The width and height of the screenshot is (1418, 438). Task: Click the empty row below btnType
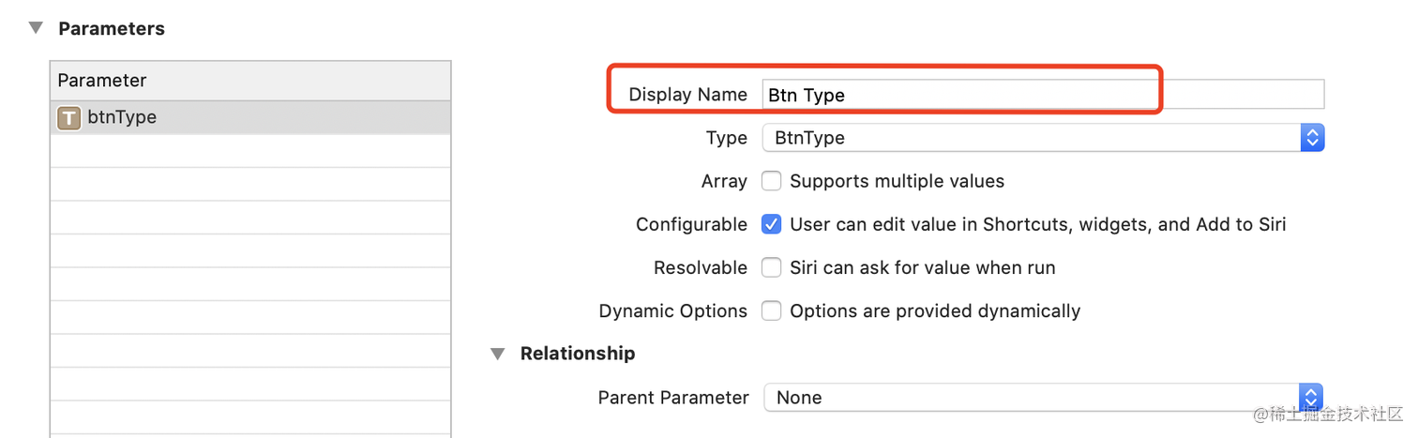[250, 151]
